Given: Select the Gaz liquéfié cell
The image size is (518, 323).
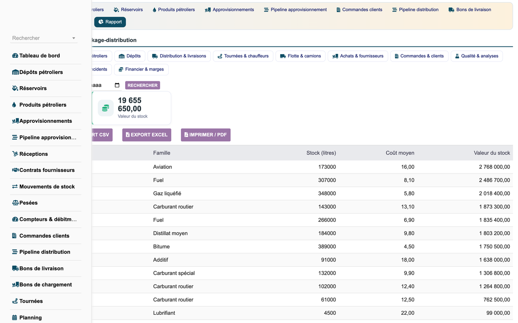Looking at the screenshot, I should point(167,193).
